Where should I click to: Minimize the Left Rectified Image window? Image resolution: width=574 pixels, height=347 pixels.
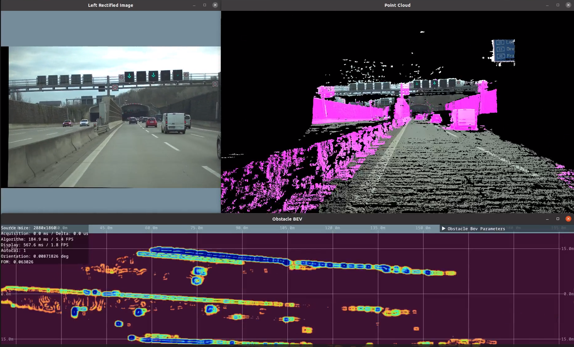[194, 5]
